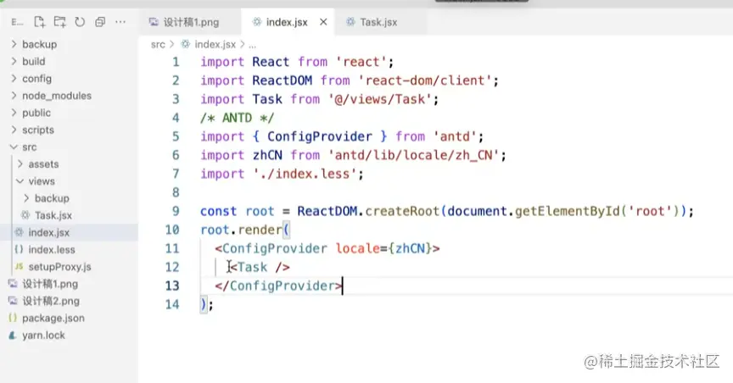Click '@/views/Task' import path on line 3

click(x=380, y=99)
